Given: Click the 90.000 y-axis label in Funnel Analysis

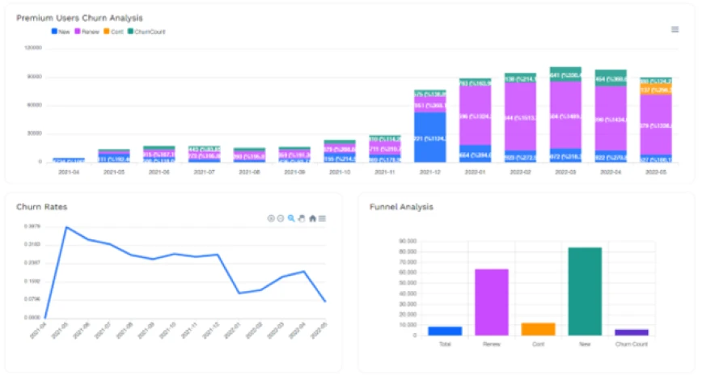Looking at the screenshot, I should coord(408,241).
